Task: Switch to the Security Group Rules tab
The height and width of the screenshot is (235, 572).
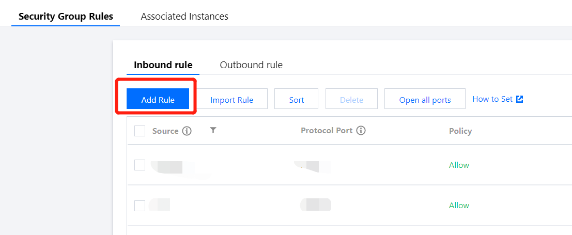Action: pos(66,16)
